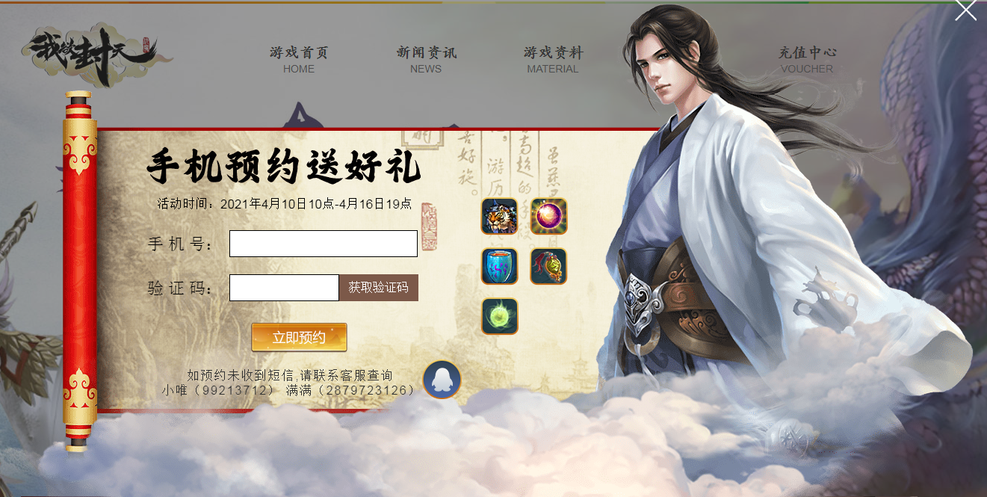Open QQ customer service penguin icon
Screen dimensions: 987x497
point(442,380)
